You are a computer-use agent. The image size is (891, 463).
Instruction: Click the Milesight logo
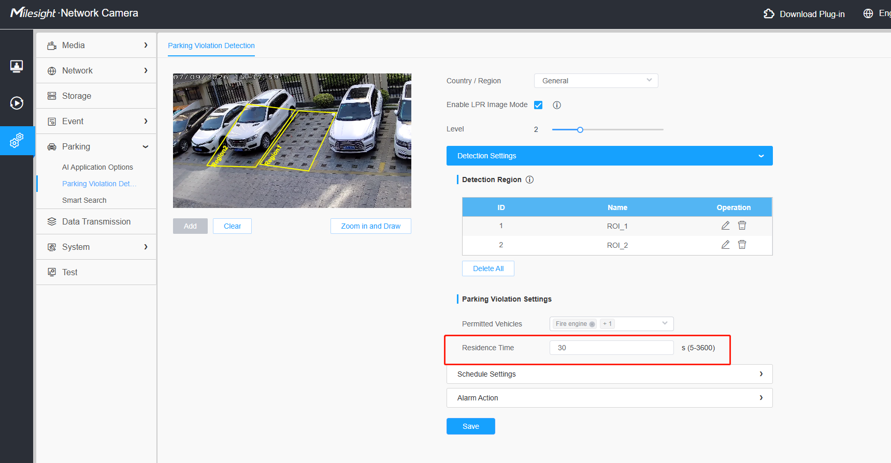click(33, 13)
